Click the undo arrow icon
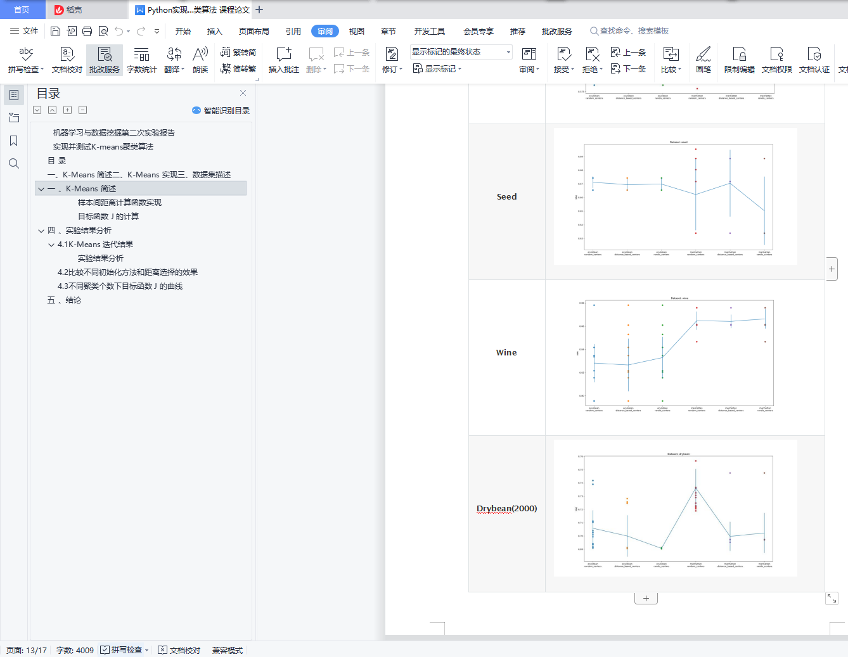The image size is (848, 657). [x=119, y=31]
